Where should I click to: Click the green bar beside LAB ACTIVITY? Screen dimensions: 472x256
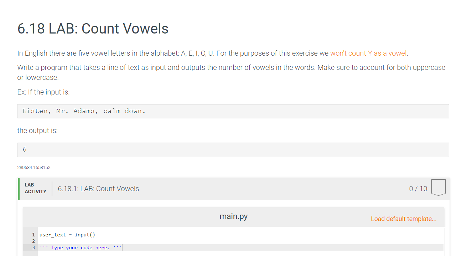[x=18, y=188]
